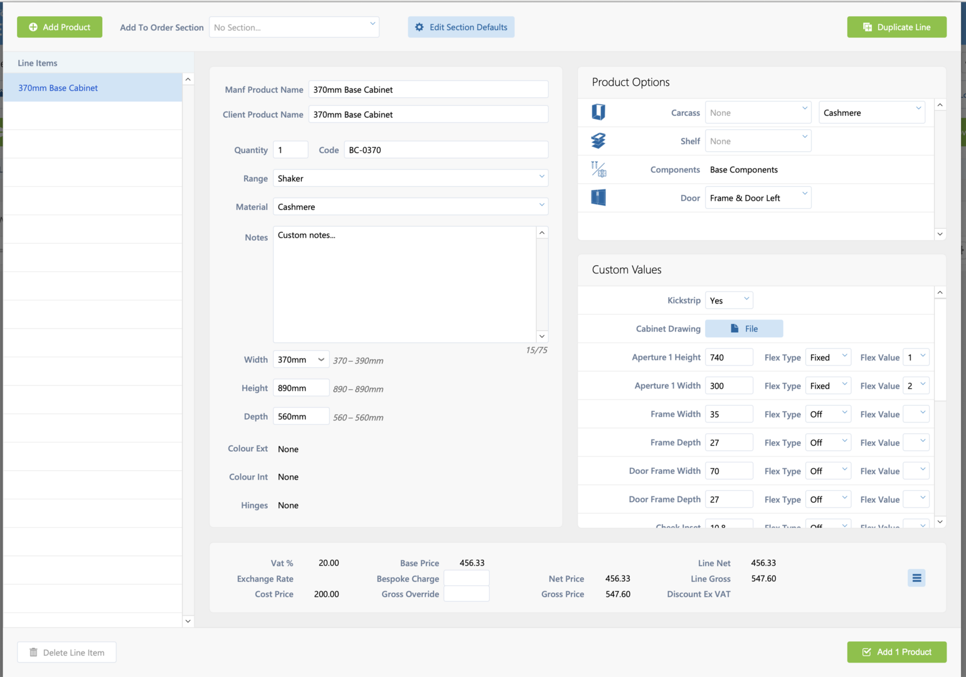Select 370mm Base Cabinet line item
Viewport: 966px width, 677px height.
(93, 87)
